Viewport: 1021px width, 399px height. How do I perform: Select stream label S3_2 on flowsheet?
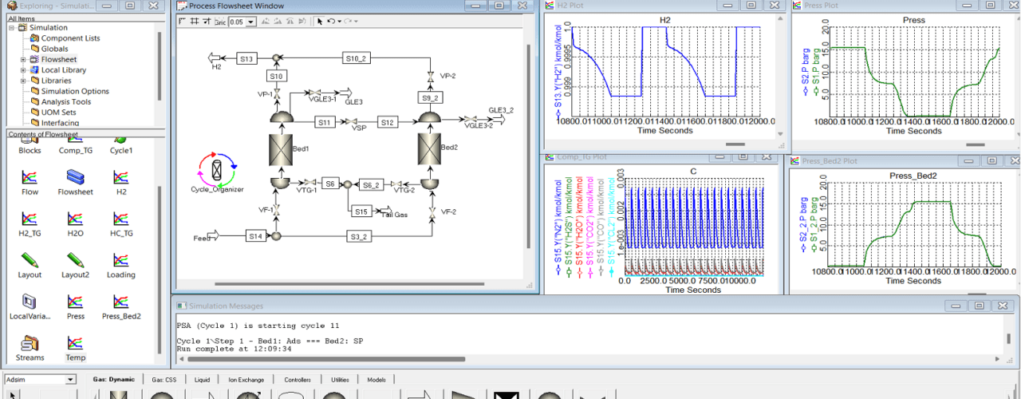pos(358,236)
